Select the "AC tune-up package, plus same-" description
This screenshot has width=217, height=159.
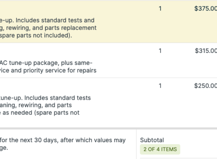pyautogui.click(x=46, y=63)
